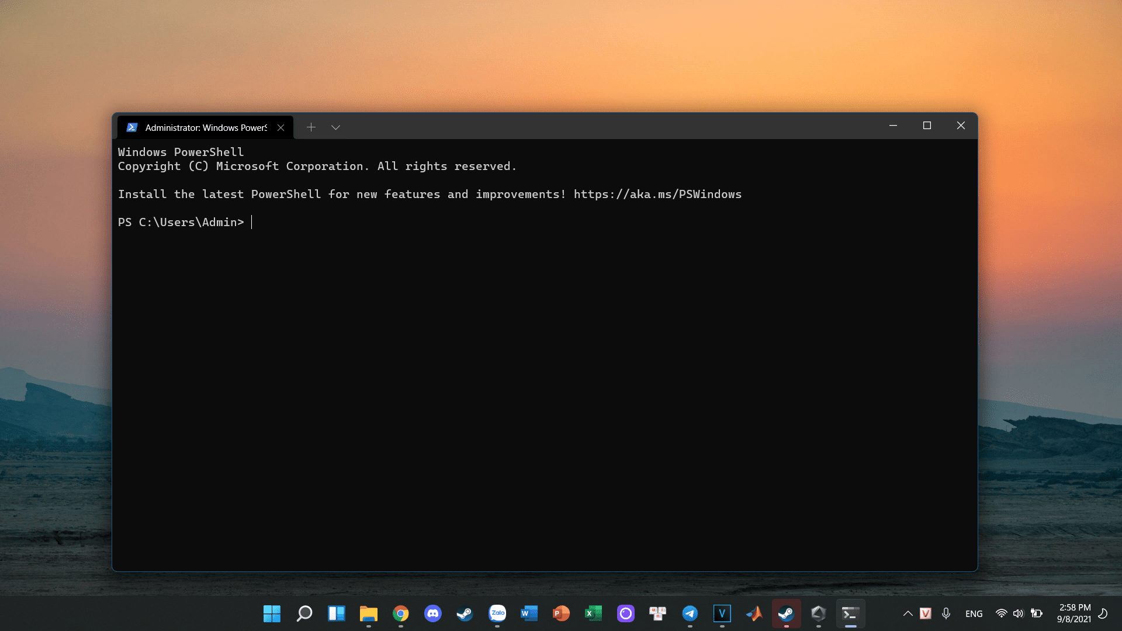This screenshot has width=1122, height=631.
Task: Open the https://aka.ms/PSWindows link
Action: (x=657, y=194)
